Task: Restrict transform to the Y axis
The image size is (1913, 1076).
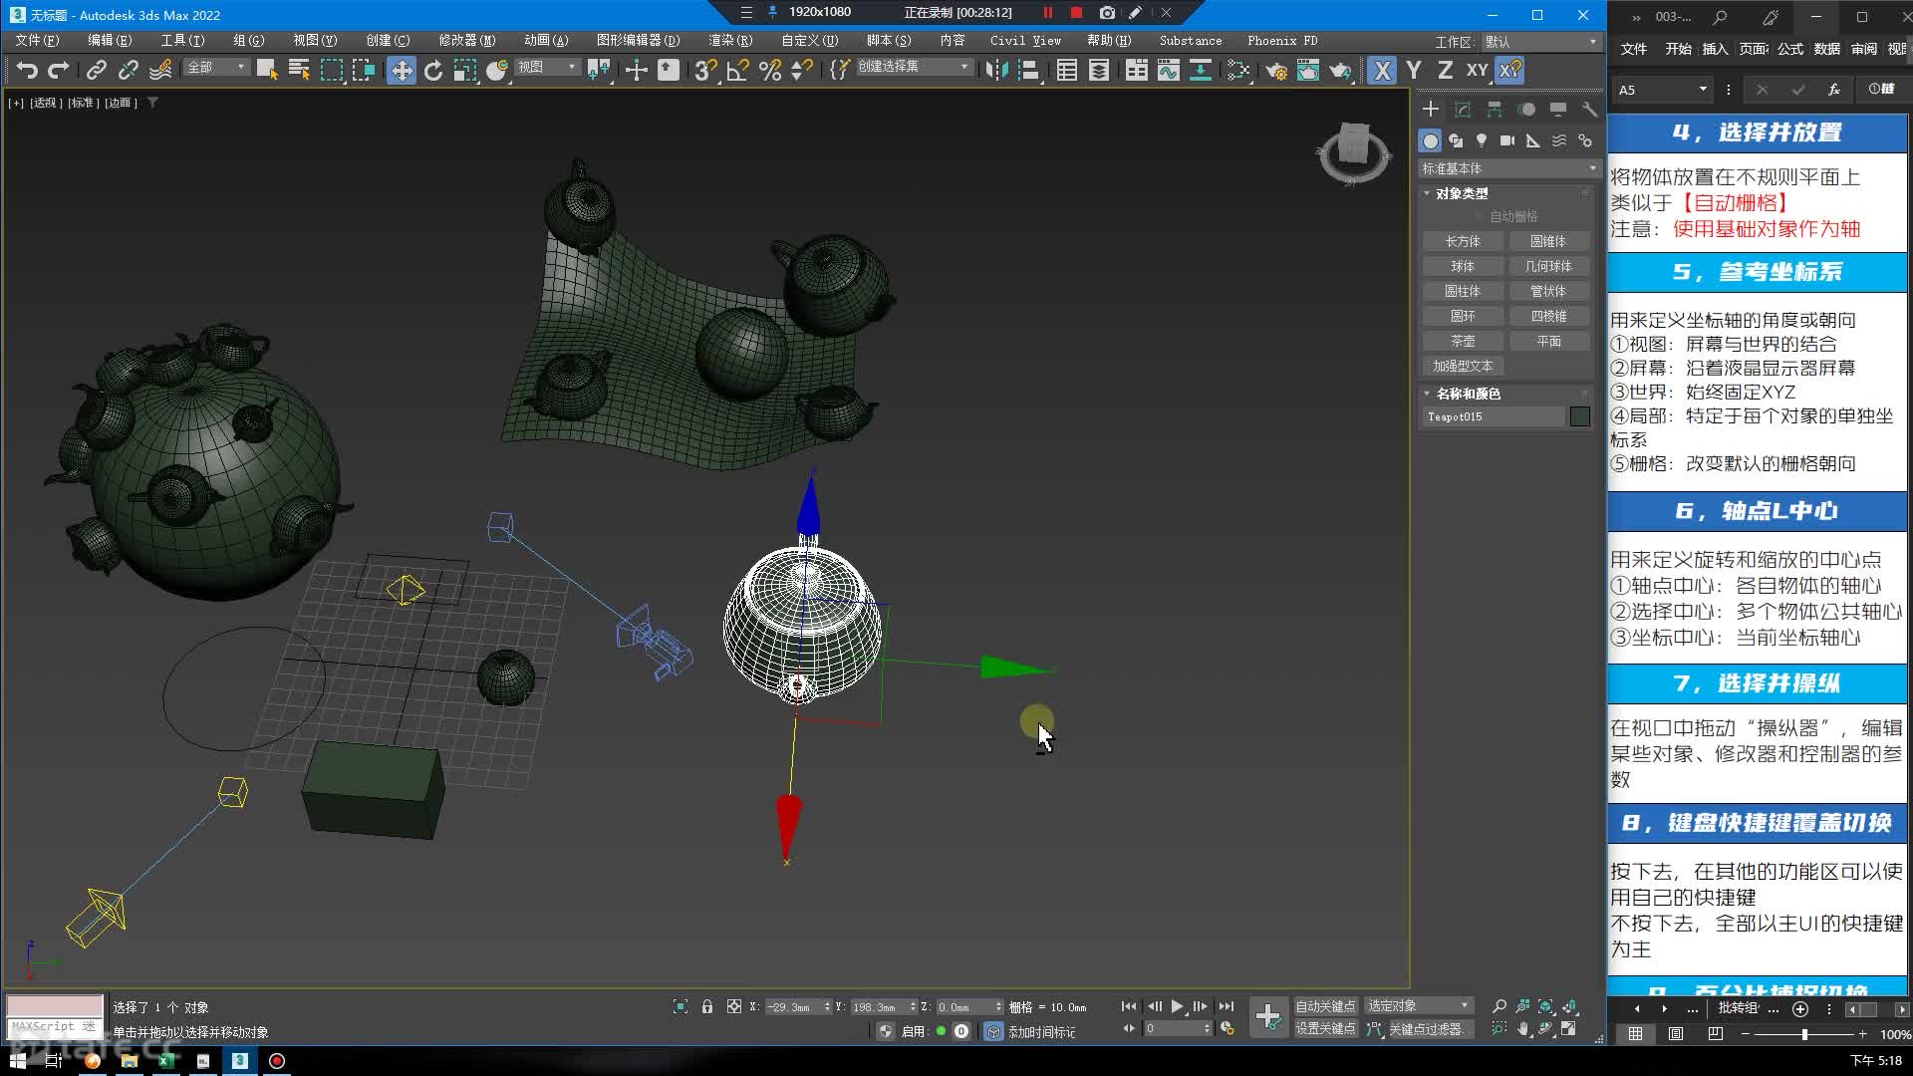Action: [1414, 70]
